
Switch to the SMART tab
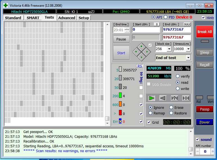coord(33,18)
